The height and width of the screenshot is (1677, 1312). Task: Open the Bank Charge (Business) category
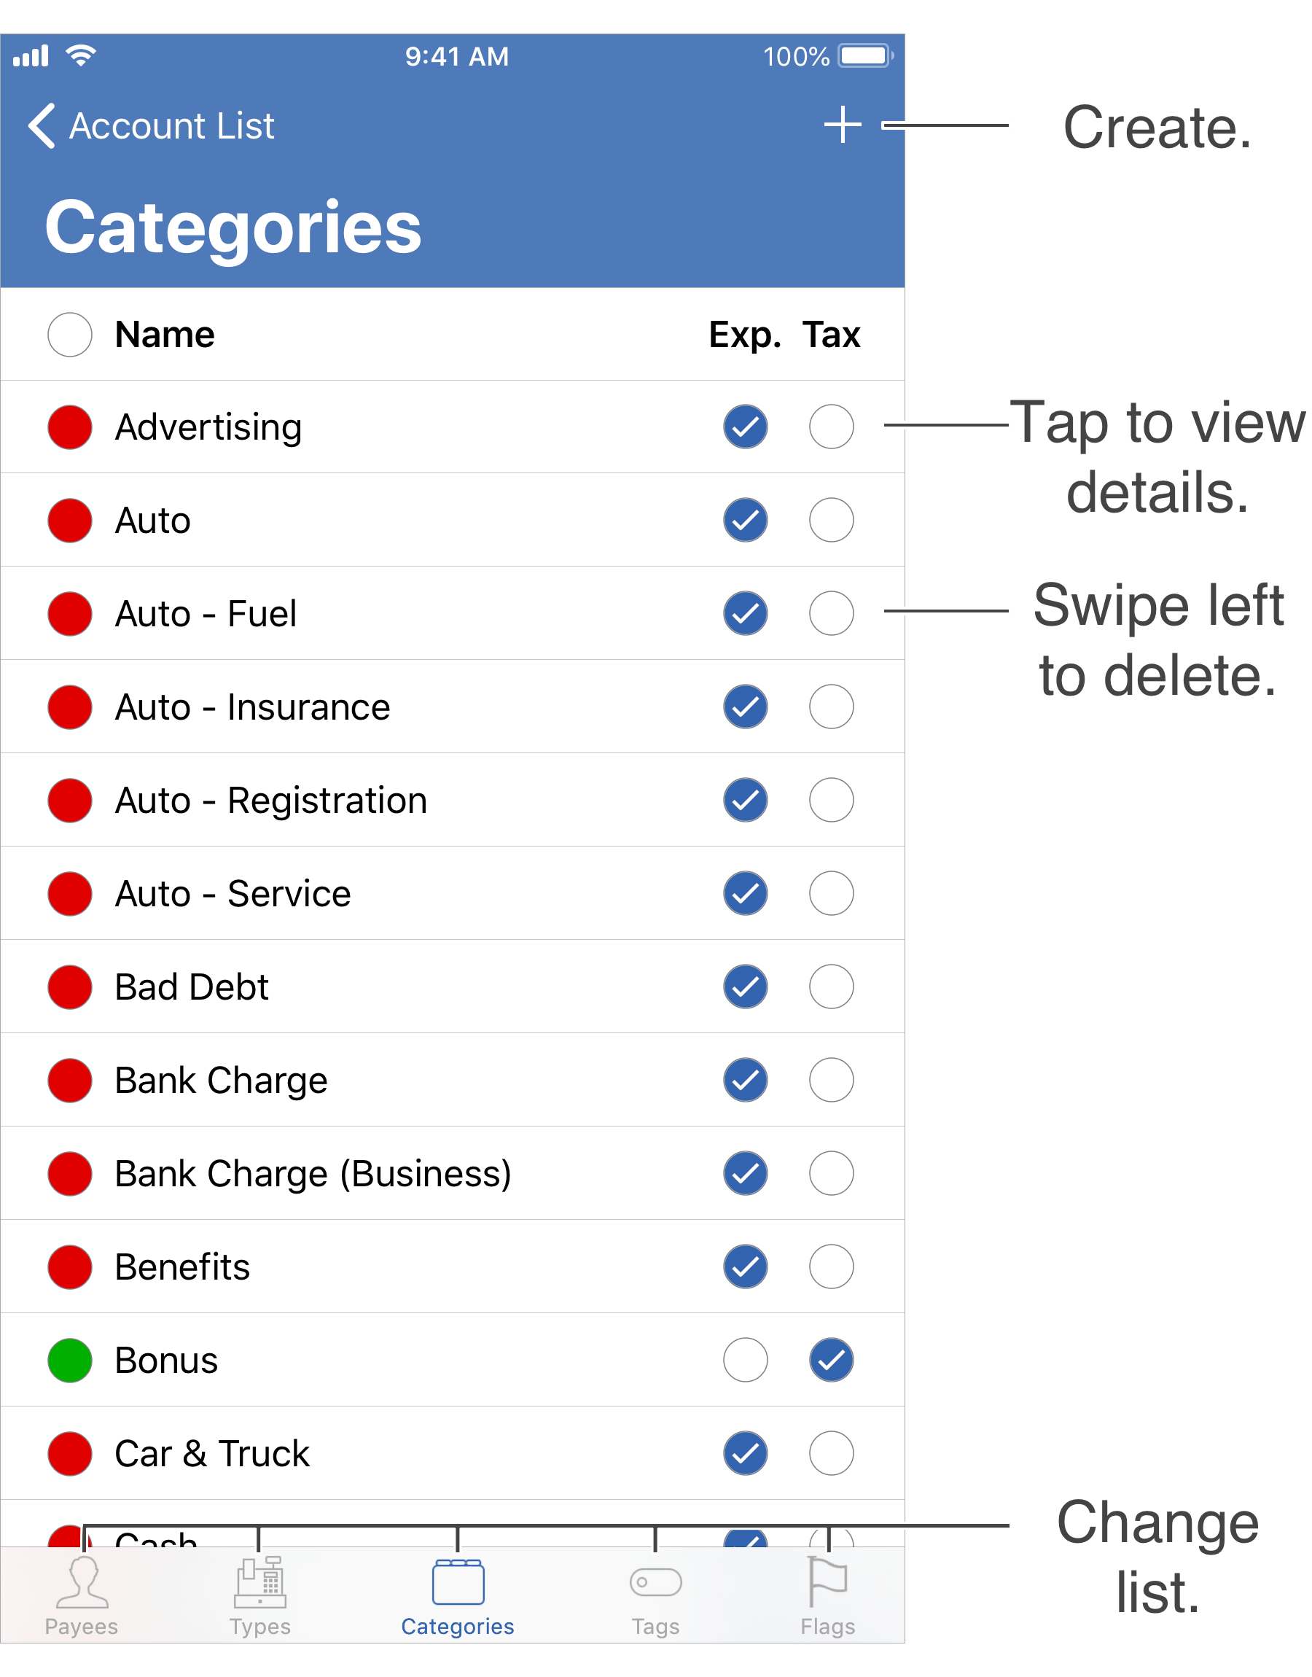[x=313, y=1173]
